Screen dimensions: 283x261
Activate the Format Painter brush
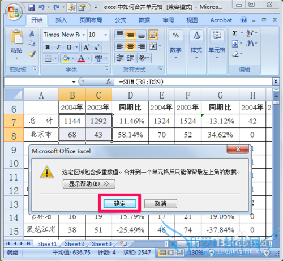click(32, 54)
